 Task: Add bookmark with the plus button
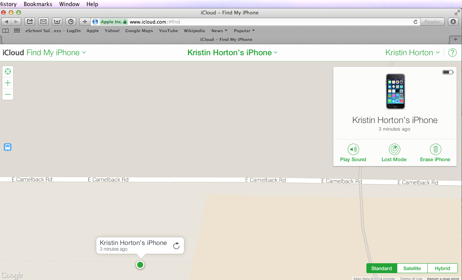pos(85,22)
